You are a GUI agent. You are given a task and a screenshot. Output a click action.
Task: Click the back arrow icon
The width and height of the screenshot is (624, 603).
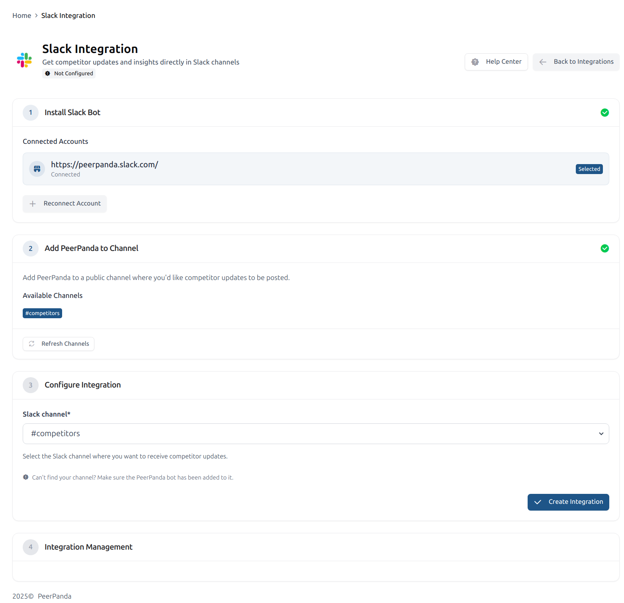click(542, 62)
